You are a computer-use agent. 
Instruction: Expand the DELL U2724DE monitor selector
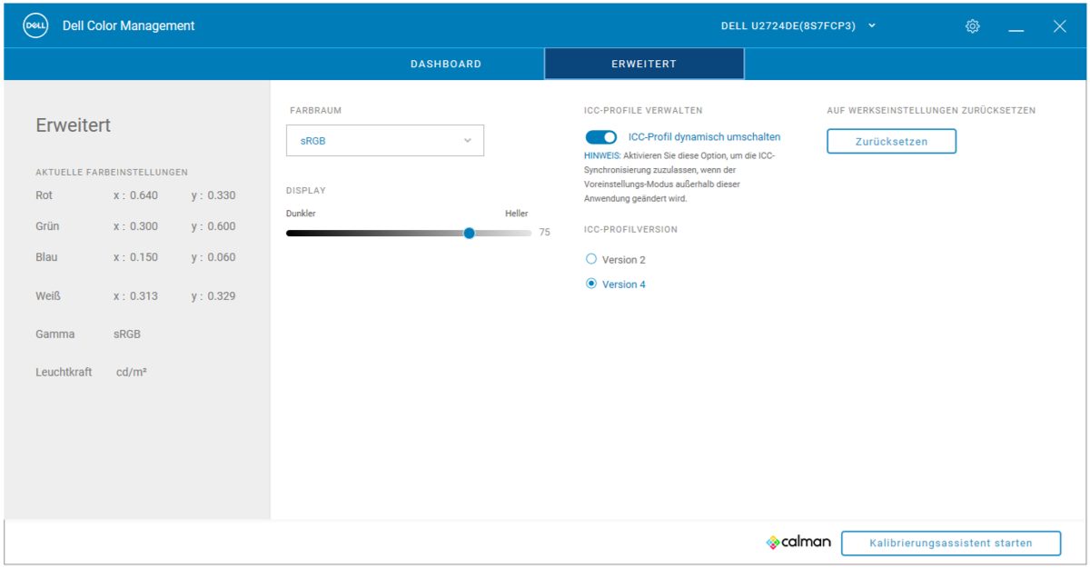[x=798, y=26]
